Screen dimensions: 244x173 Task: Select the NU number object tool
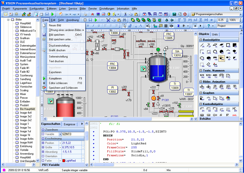point(202,76)
